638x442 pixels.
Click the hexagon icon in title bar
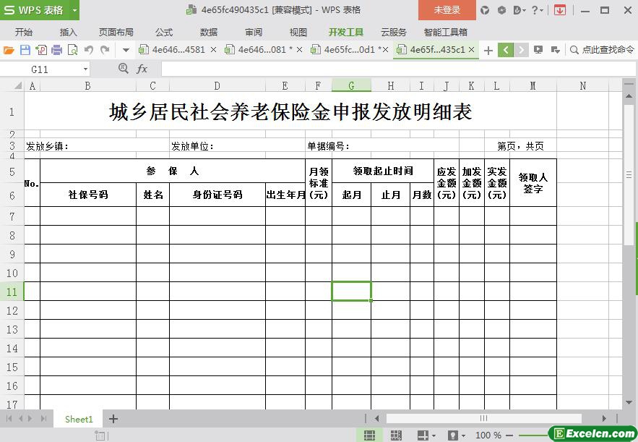pyautogui.click(x=501, y=10)
